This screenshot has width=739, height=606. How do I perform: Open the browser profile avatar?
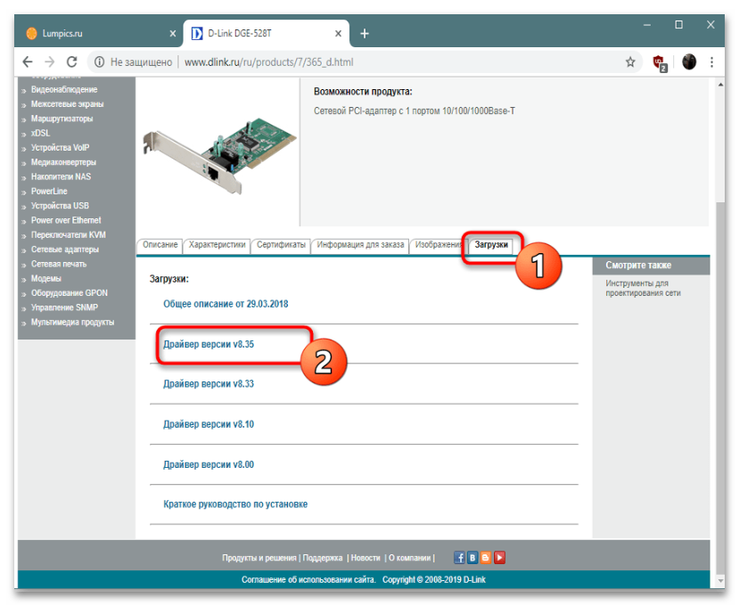pyautogui.click(x=689, y=62)
